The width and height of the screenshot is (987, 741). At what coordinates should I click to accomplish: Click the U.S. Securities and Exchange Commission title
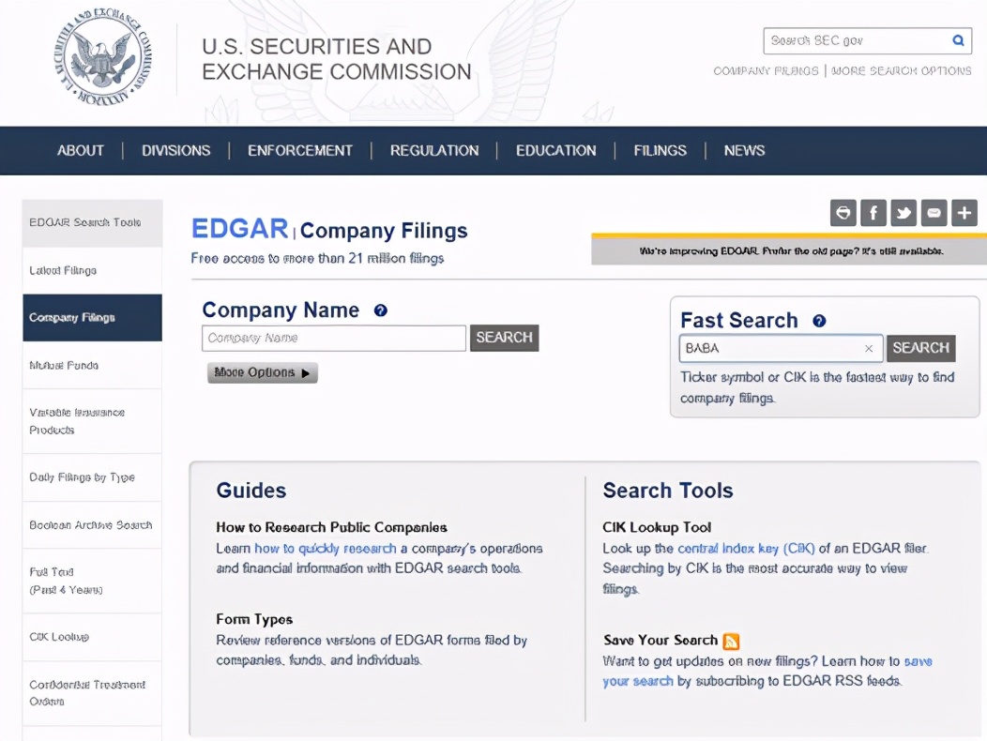336,59
